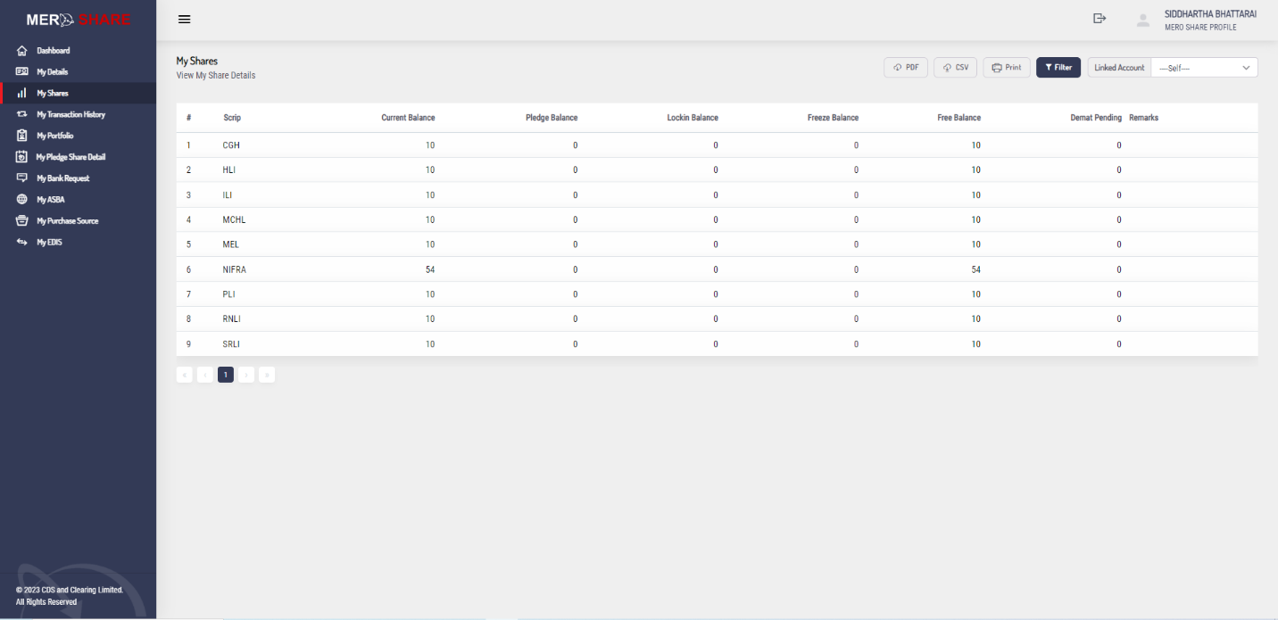Open the Linked Account dropdown
Image resolution: width=1278 pixels, height=620 pixels.
(1204, 68)
